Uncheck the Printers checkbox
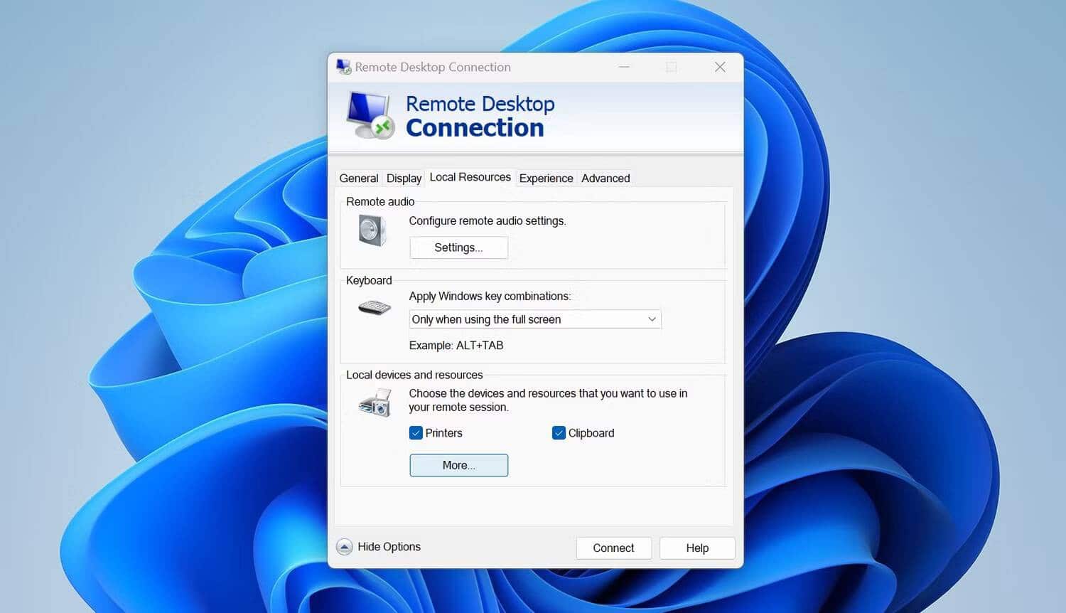The image size is (1066, 613). click(x=416, y=432)
